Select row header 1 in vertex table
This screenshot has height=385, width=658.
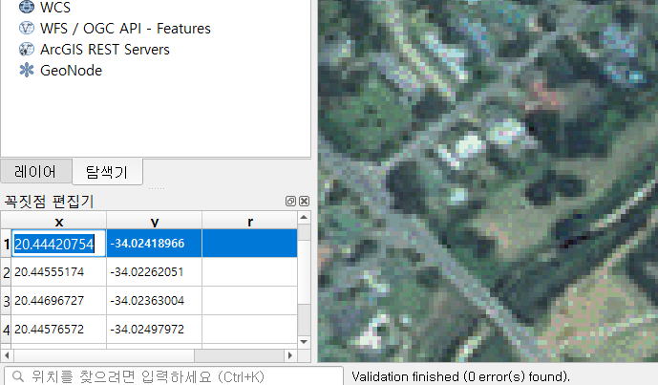[x=7, y=244]
